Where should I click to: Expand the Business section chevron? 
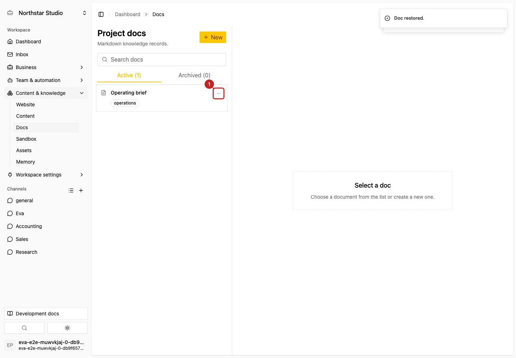[82, 67]
